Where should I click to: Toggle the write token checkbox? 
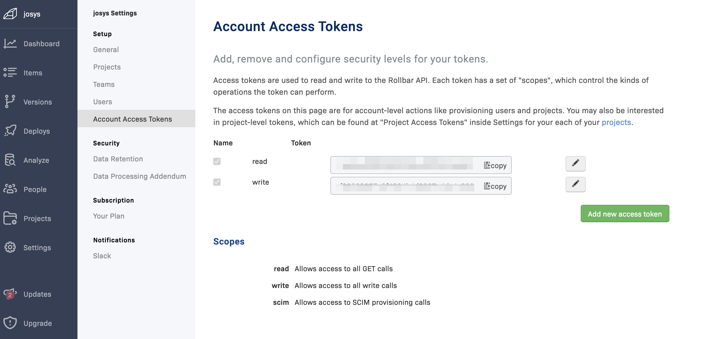(x=217, y=182)
